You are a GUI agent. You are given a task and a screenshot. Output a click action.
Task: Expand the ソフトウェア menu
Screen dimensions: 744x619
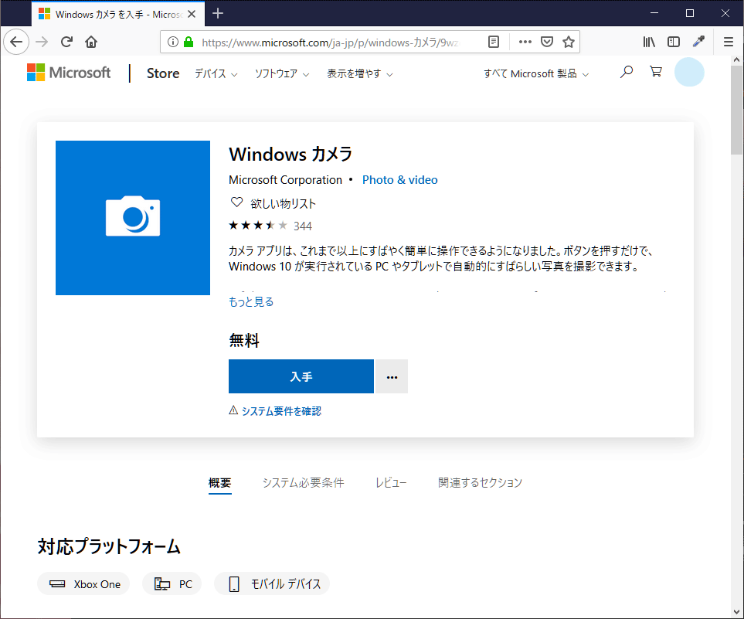(282, 73)
